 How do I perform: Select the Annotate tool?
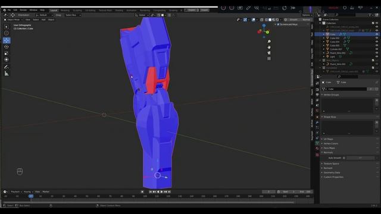pyautogui.click(x=7, y=67)
